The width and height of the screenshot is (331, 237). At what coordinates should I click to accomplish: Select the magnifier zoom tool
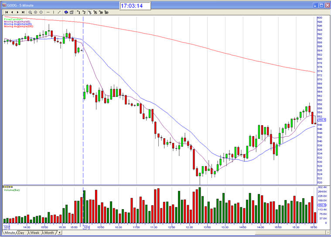(x=30, y=12)
